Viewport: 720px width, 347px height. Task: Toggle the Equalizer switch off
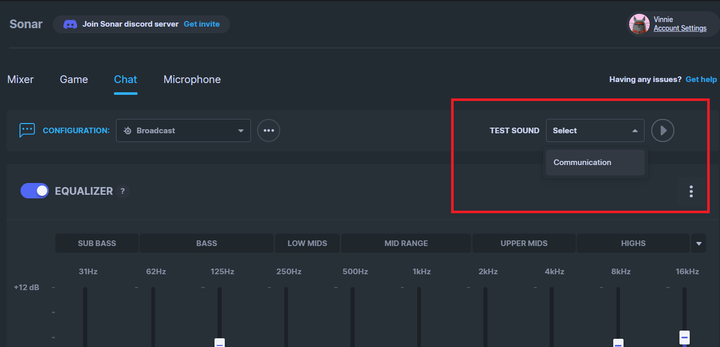pos(34,191)
